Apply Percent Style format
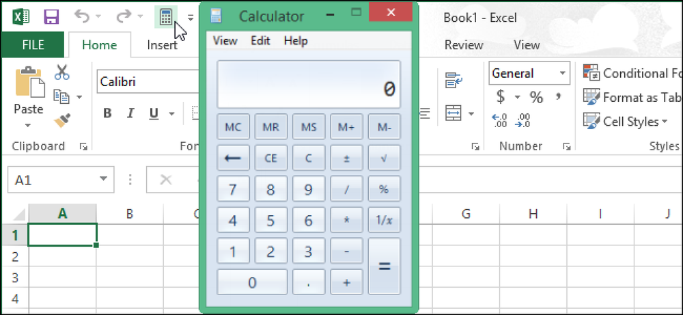Image resolution: width=683 pixels, height=315 pixels. pyautogui.click(x=536, y=97)
